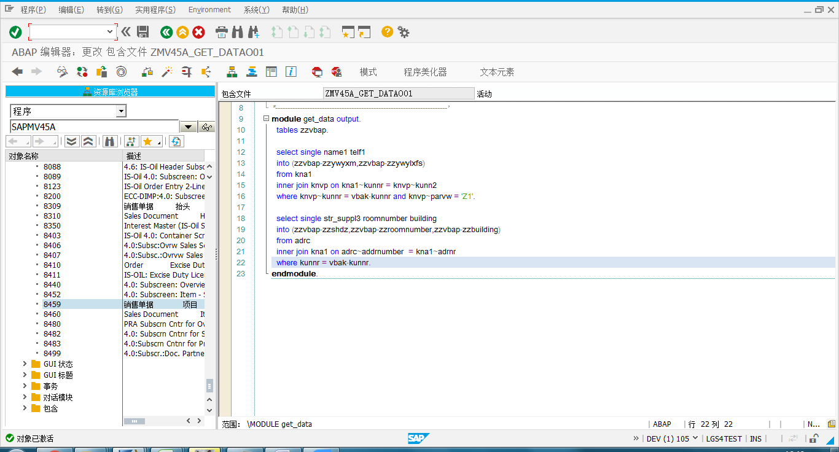Open the 编辑(E) menu
839x452 pixels.
point(71,10)
